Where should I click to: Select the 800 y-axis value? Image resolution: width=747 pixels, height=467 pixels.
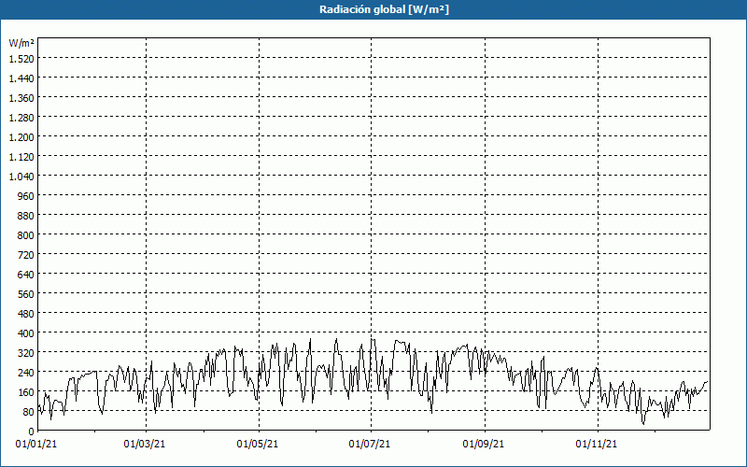point(25,235)
